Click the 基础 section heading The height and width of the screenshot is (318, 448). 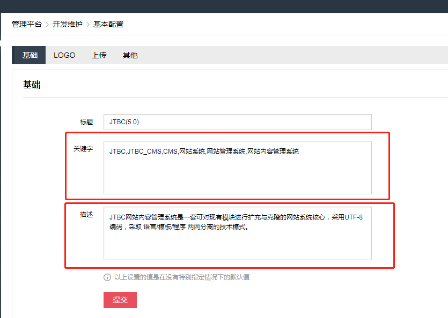[32, 85]
